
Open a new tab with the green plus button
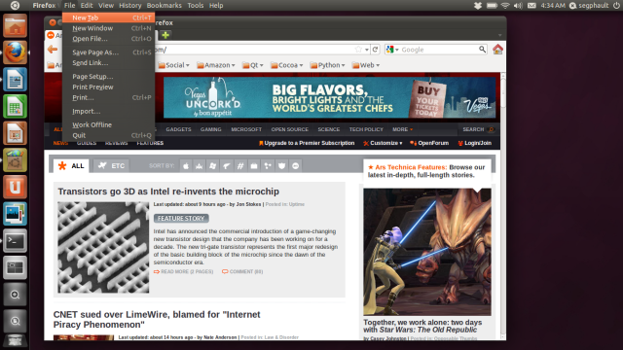tap(165, 35)
